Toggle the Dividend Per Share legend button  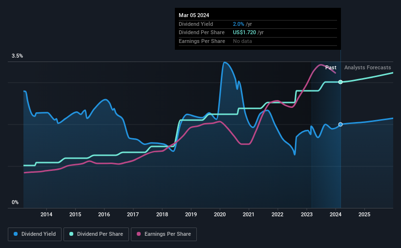point(96,234)
